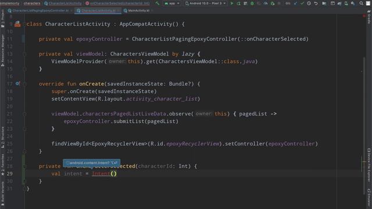The image size is (372, 209).
Task: Open the Project tool window in left sidebar
Action: click(2, 19)
